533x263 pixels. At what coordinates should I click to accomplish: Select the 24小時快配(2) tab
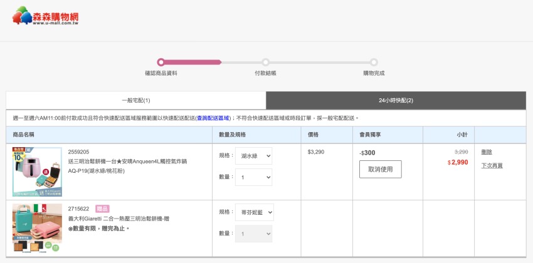[x=396, y=100]
